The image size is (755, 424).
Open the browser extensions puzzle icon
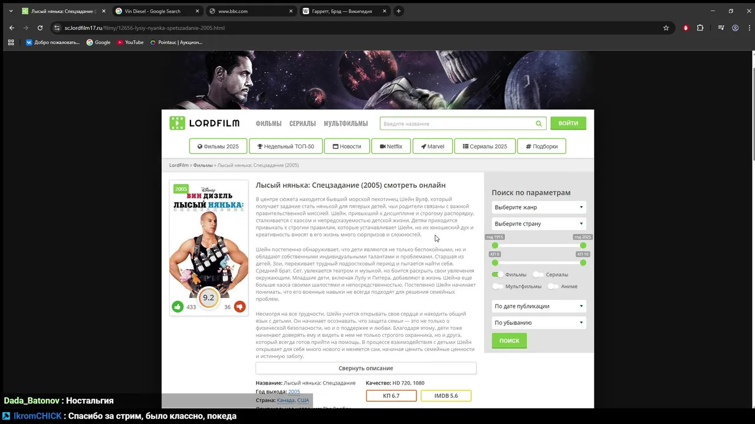pyautogui.click(x=700, y=28)
